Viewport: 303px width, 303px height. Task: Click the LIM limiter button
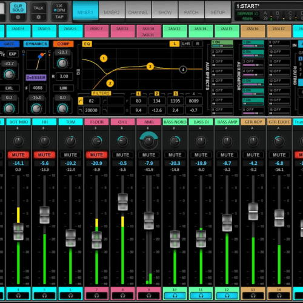[63, 88]
